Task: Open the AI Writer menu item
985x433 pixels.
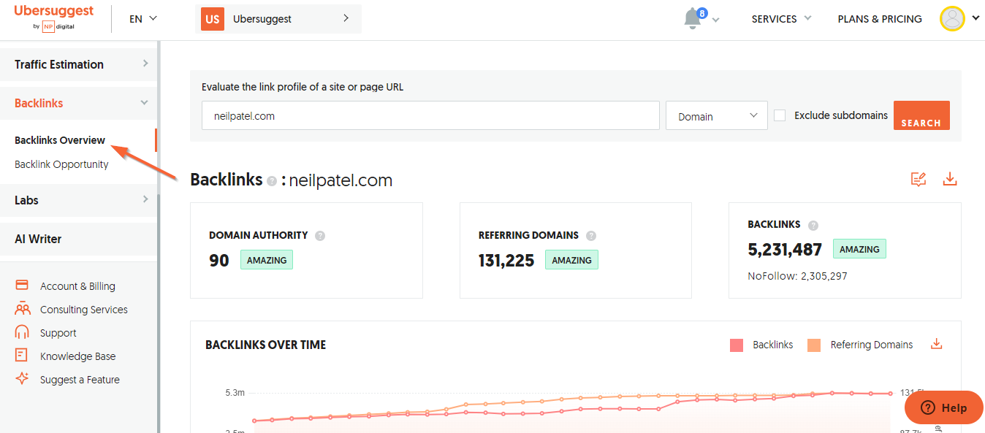Action: [79, 239]
